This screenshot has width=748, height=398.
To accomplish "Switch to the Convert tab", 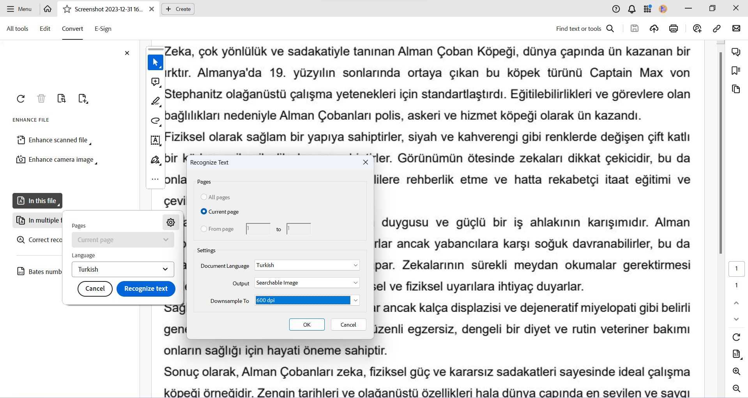I will pos(72,28).
